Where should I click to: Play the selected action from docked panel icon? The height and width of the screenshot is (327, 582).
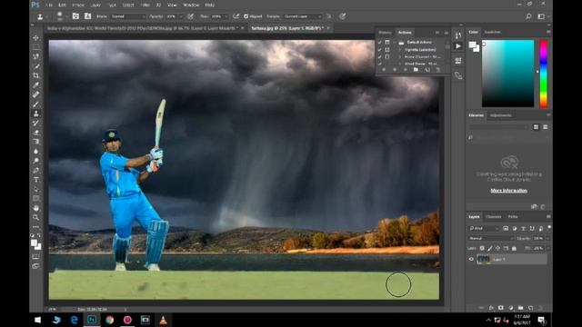(458, 46)
